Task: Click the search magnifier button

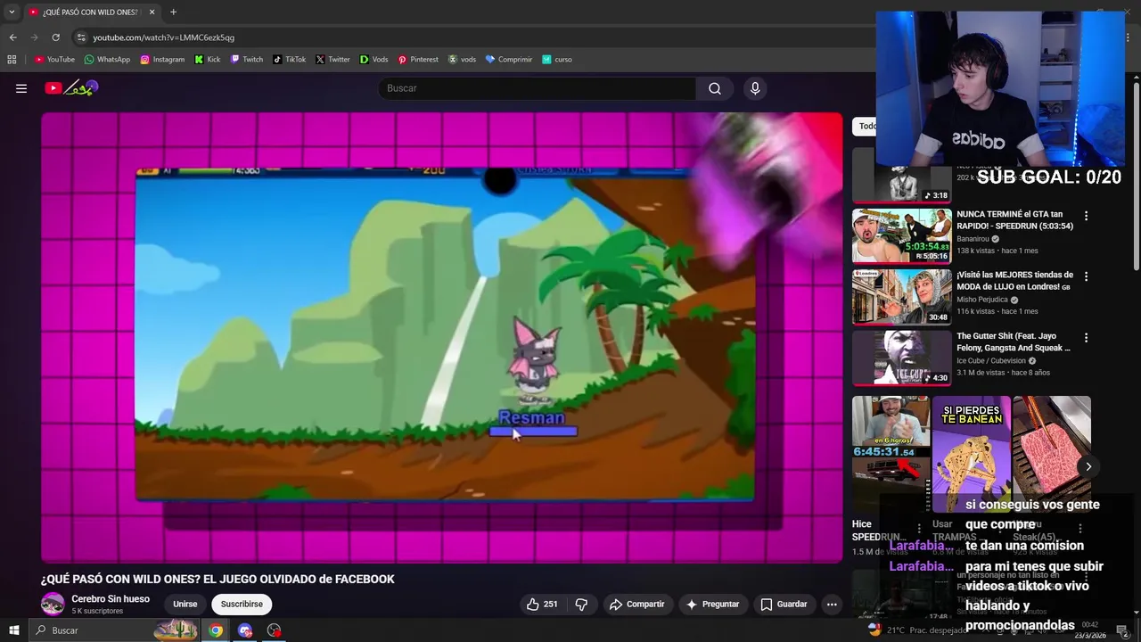Action: (x=715, y=88)
